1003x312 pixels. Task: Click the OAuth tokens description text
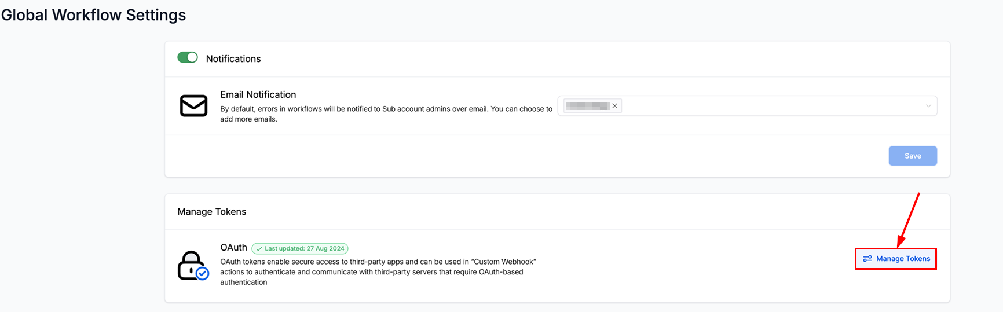(x=376, y=272)
